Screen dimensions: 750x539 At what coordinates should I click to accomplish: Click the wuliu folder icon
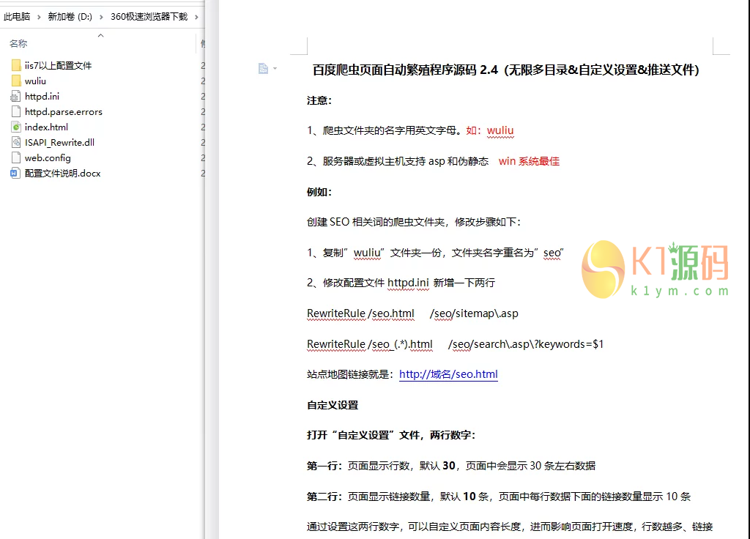coord(15,81)
